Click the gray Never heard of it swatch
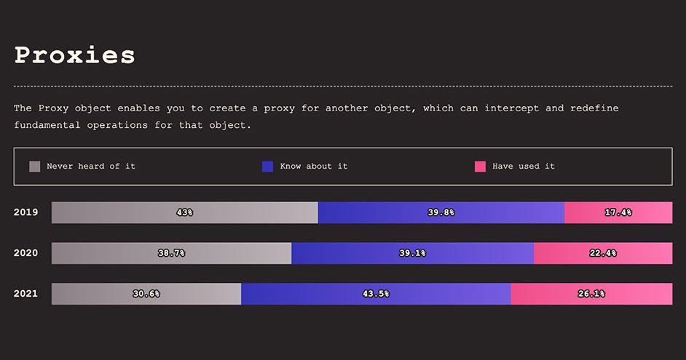 (x=34, y=167)
